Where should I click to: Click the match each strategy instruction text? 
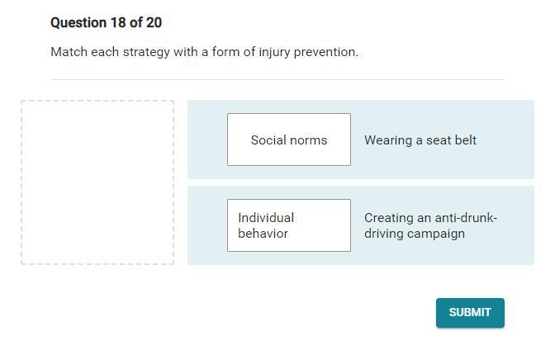(x=204, y=52)
